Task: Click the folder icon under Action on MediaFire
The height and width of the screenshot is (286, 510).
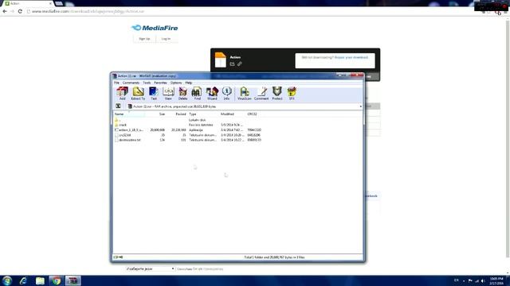Action: click(x=232, y=64)
